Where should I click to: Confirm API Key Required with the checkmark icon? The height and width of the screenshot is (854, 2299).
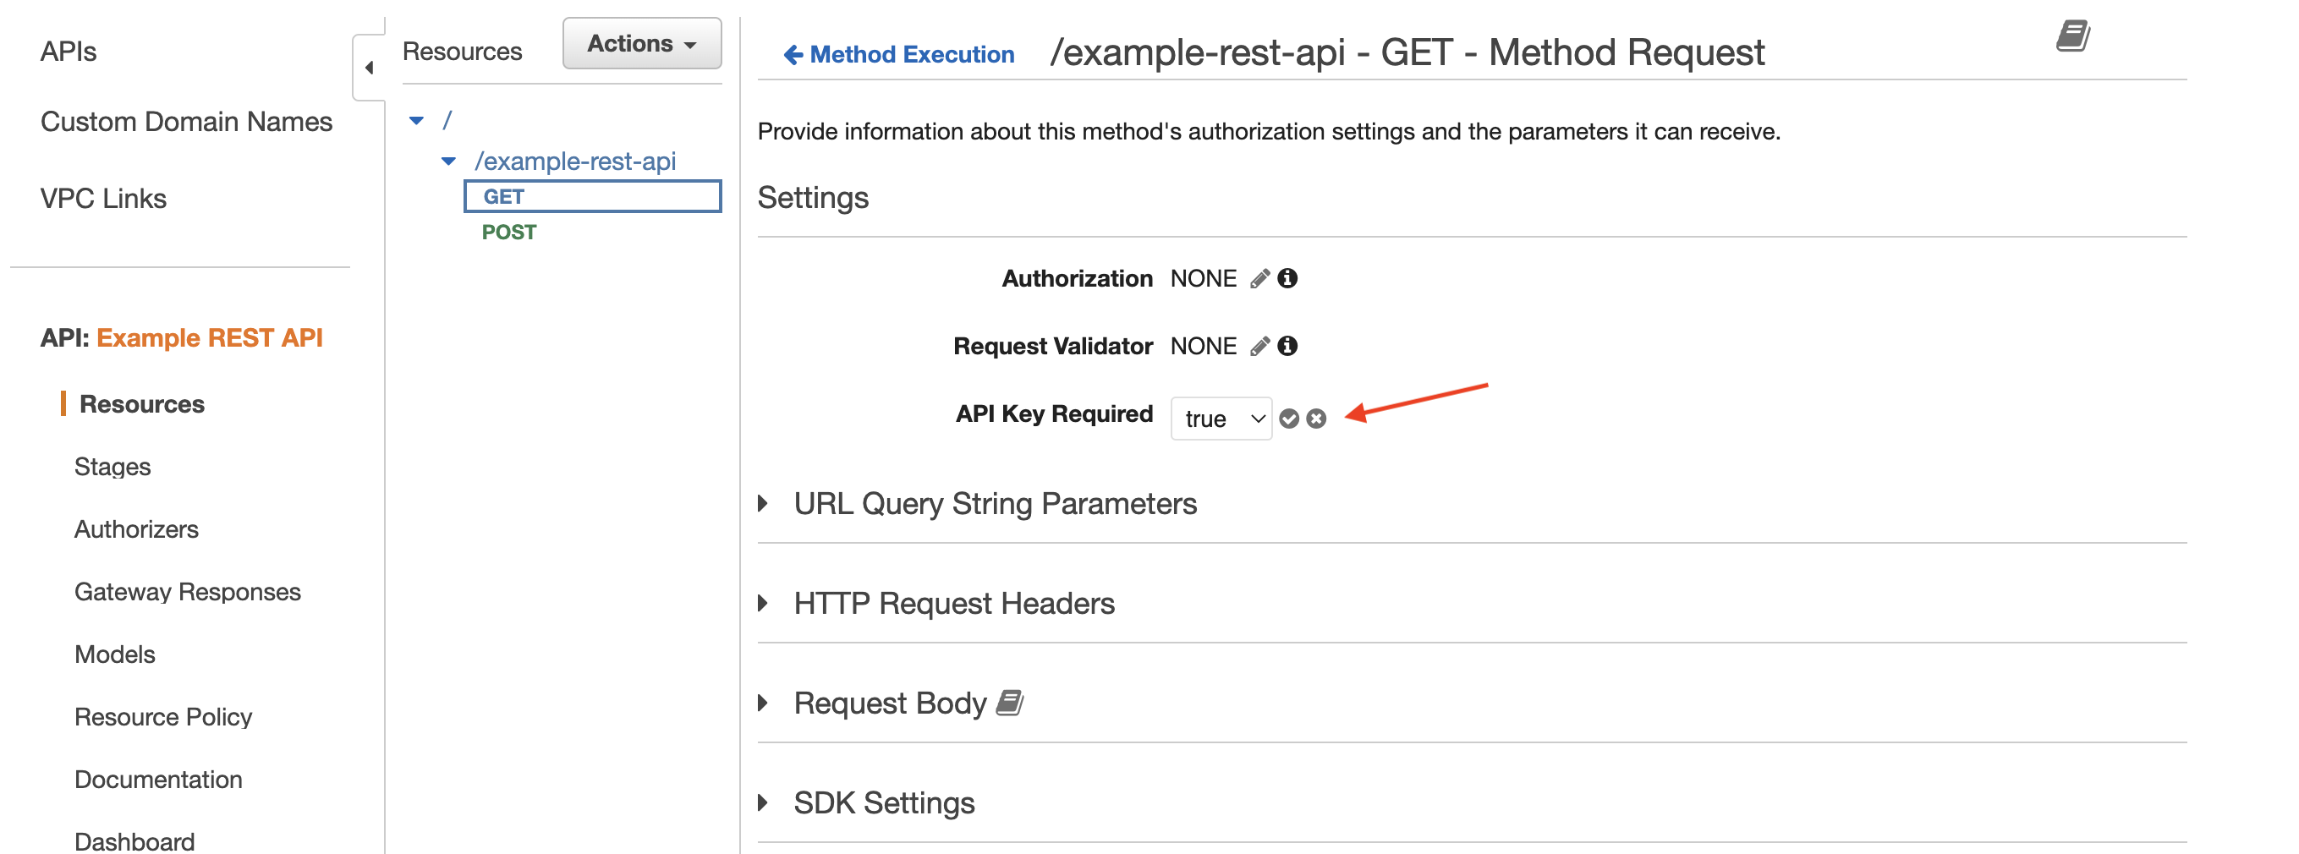[x=1290, y=418]
